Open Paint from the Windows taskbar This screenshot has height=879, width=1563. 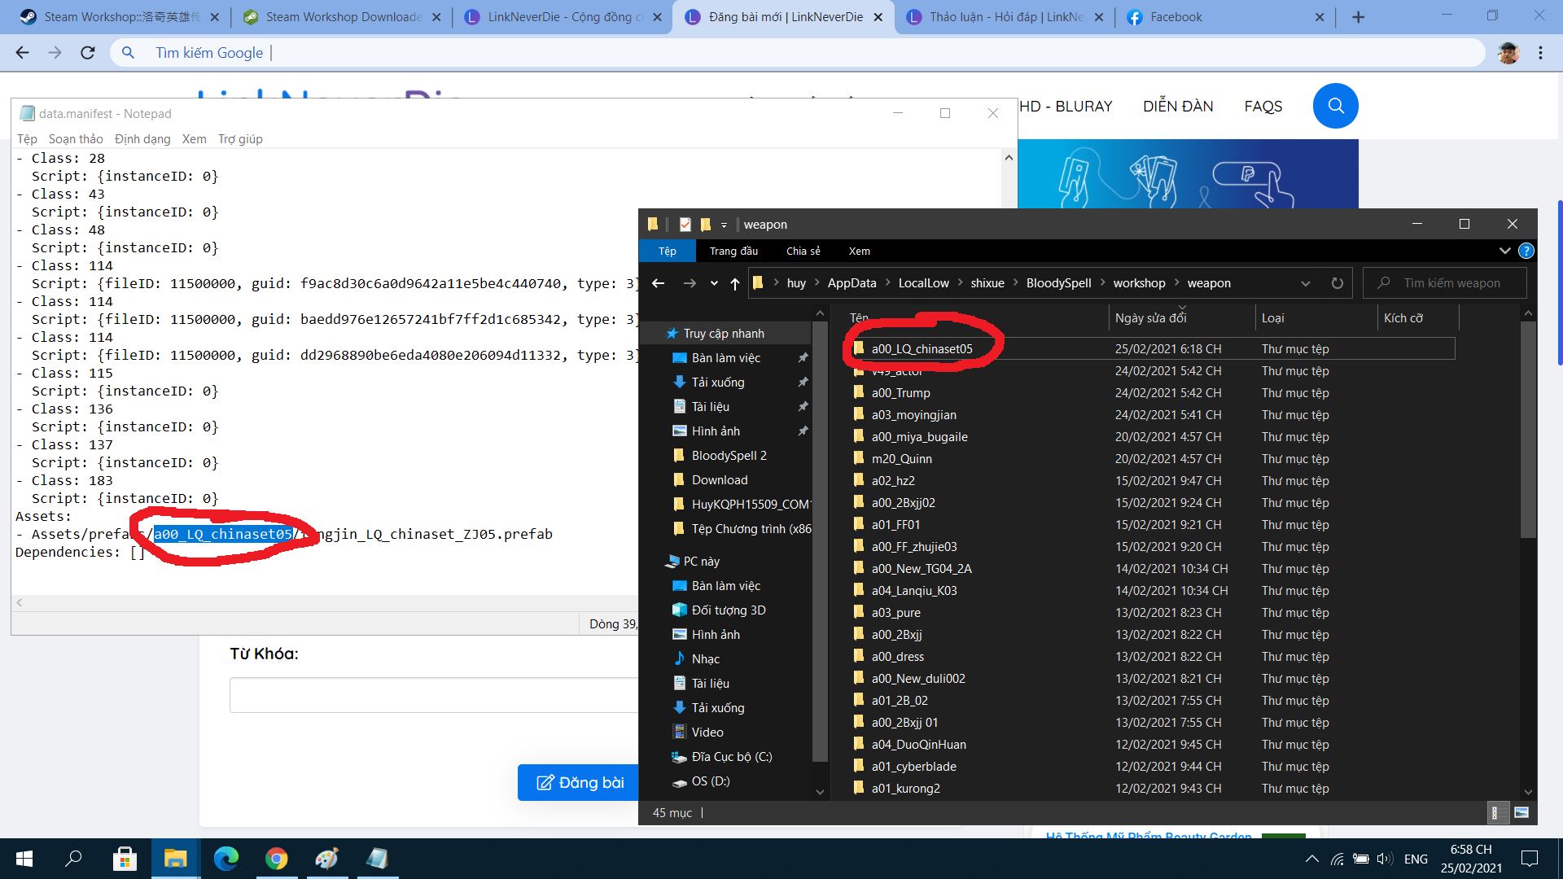[326, 859]
